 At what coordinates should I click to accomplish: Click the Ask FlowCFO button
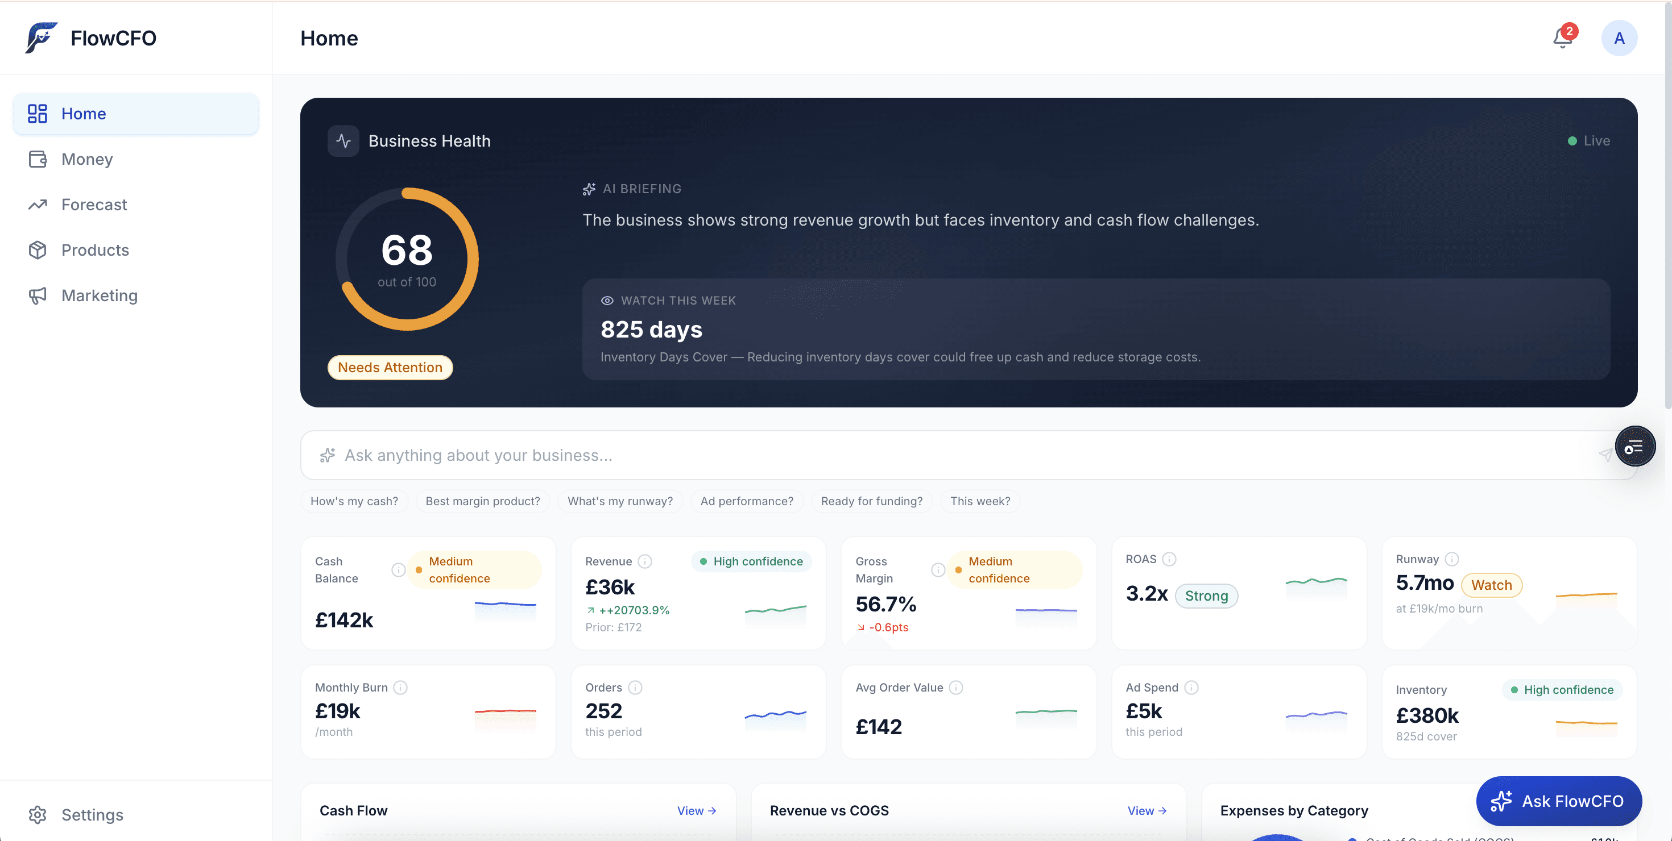(1558, 801)
